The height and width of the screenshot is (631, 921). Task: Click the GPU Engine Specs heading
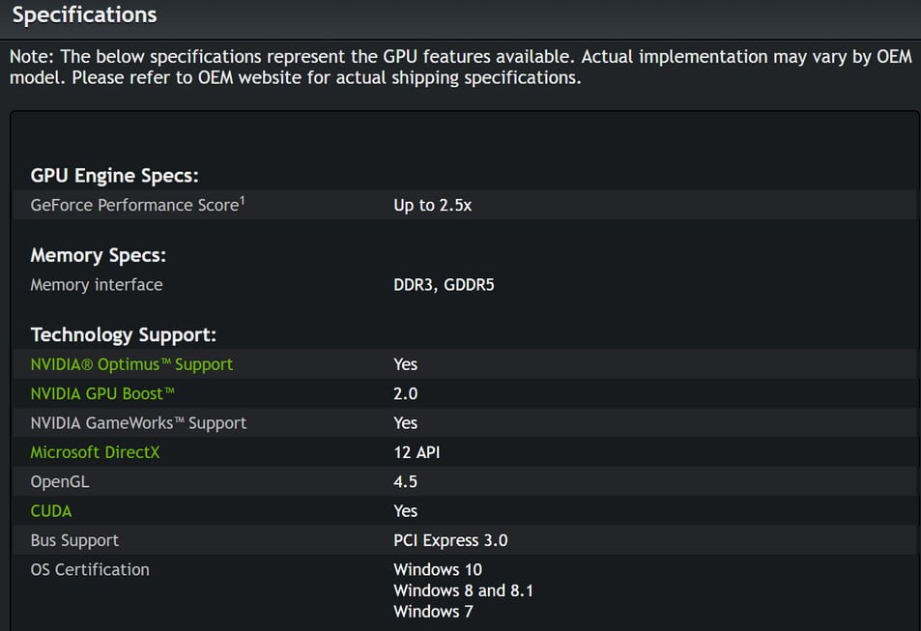[114, 176]
